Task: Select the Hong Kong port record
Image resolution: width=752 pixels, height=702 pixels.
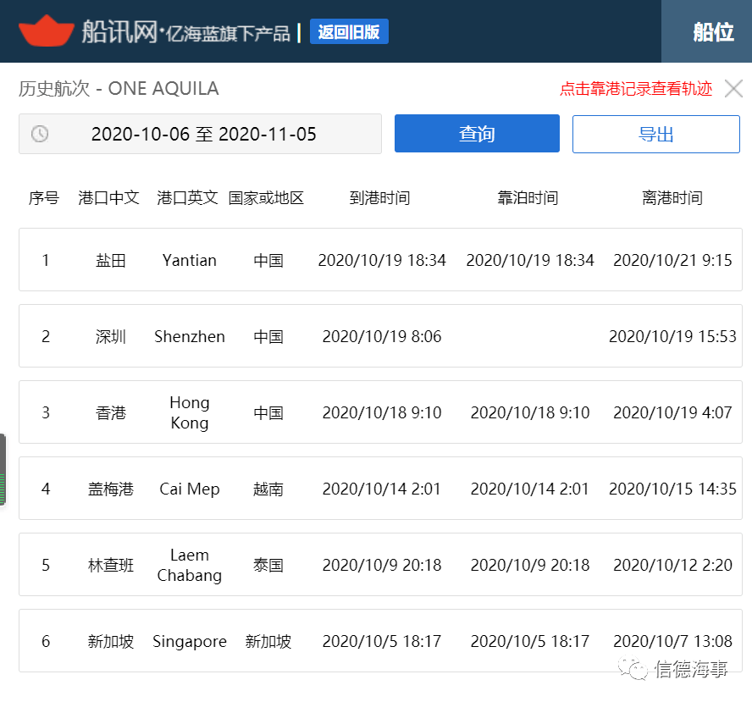Action: pyautogui.click(x=380, y=412)
